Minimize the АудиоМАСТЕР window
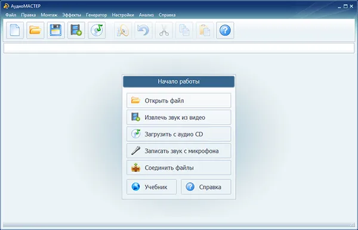Screen dimensions: 358x230 (x=340, y=7)
